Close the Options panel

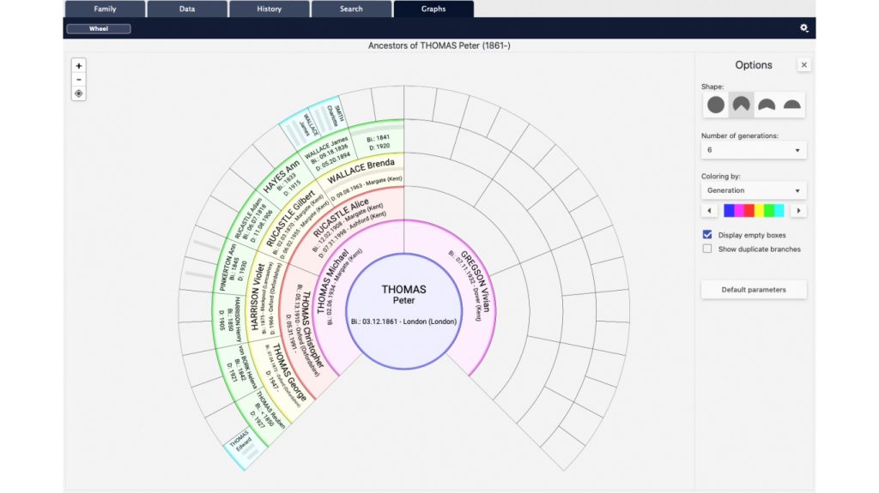[803, 65]
